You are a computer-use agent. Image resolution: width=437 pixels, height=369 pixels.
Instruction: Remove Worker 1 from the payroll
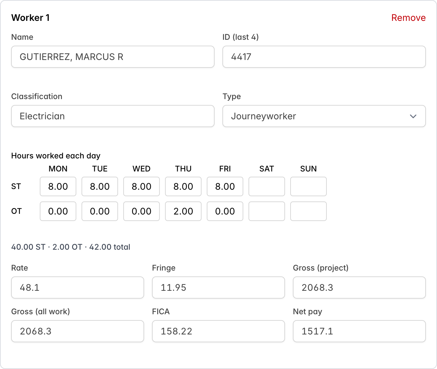408,18
